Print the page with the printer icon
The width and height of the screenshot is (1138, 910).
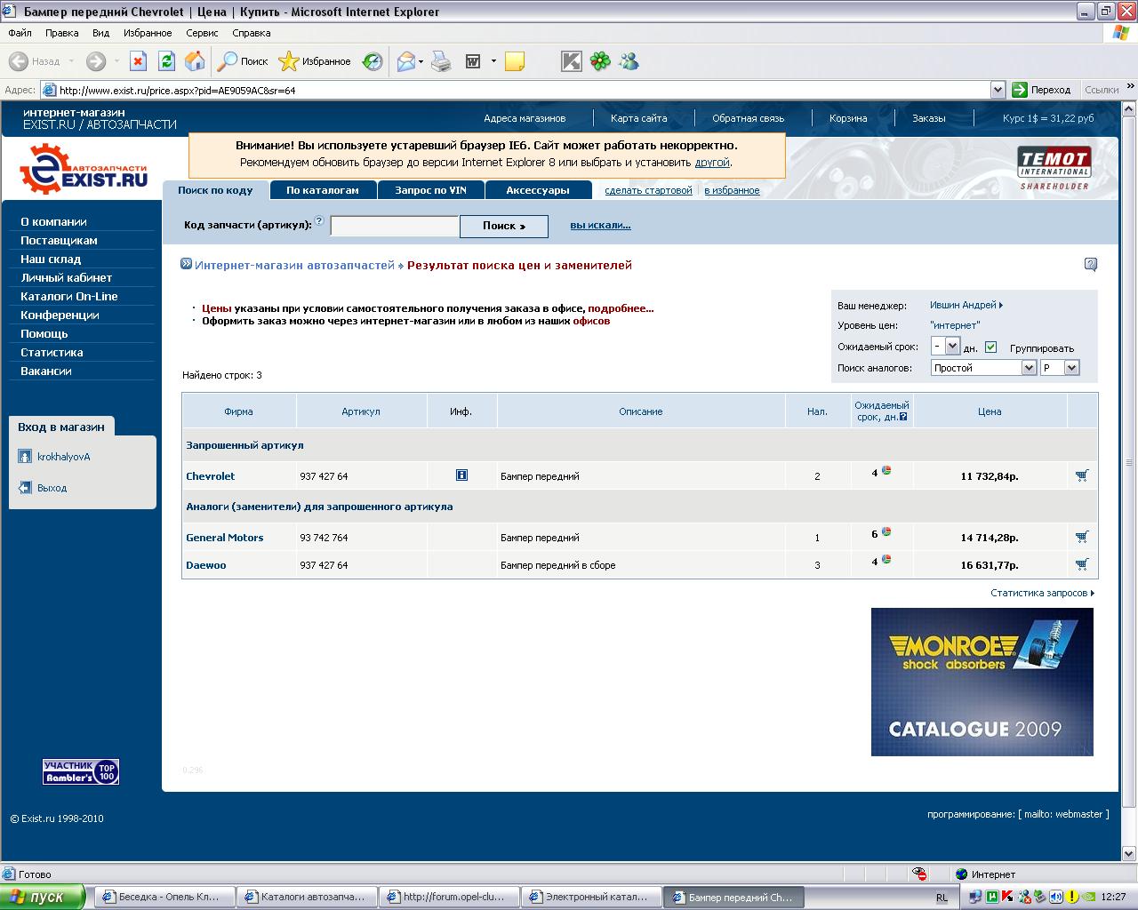(441, 61)
